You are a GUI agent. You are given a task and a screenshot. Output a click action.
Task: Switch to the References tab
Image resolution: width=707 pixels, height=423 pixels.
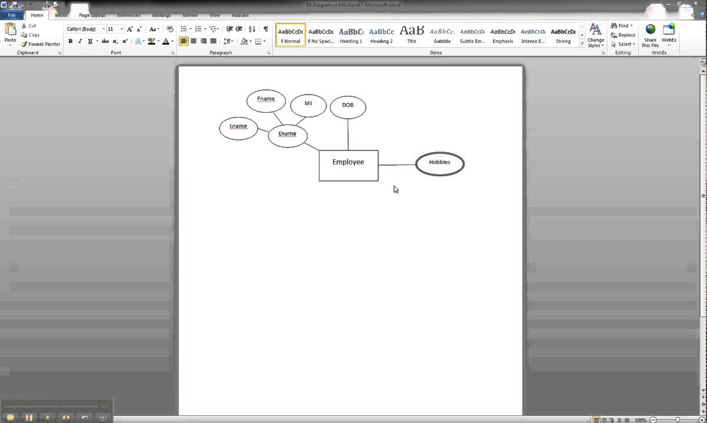[x=128, y=15]
